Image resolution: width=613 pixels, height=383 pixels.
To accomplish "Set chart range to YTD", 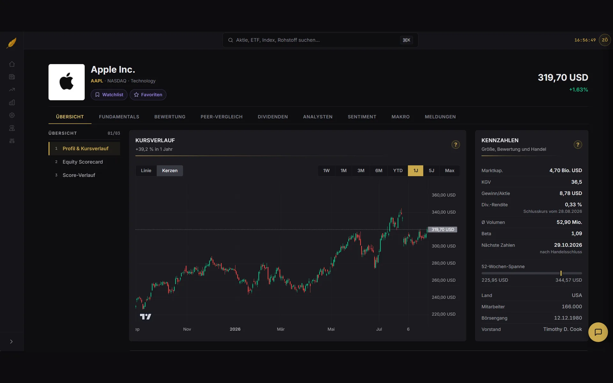I will pos(398,171).
